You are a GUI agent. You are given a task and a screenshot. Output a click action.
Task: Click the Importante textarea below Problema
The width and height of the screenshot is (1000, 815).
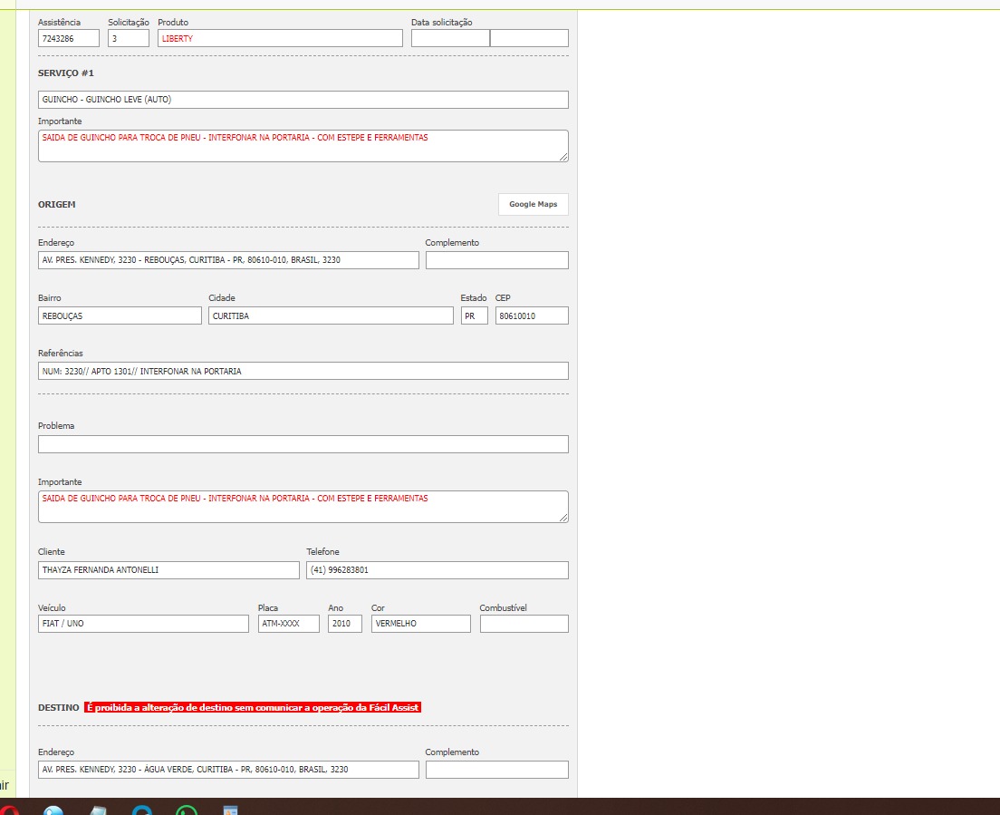click(303, 507)
